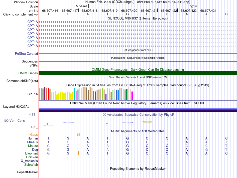Viewport: 237px width, 178px height.
Task: Click the 'Publications: Sequences in Scientific Articles' title
Action: point(138,58)
